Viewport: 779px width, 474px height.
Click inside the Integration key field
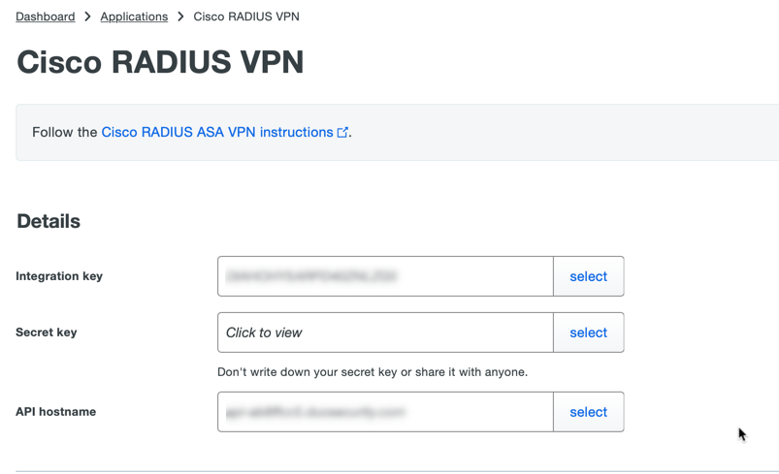(x=385, y=276)
